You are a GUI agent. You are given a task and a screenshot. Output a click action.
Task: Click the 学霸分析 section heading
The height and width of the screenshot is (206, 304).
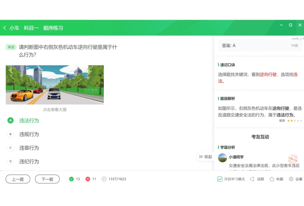pos(227,147)
